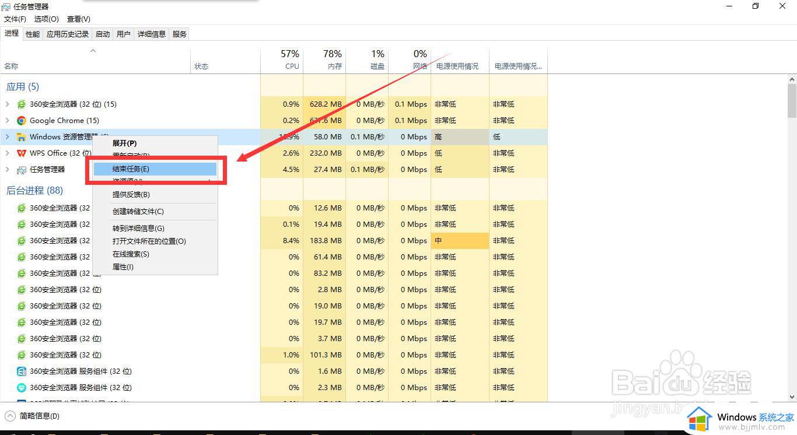Click the 360 browser icon in the 19.7 MB row
Image resolution: width=797 pixels, height=435 pixels.
click(22, 322)
